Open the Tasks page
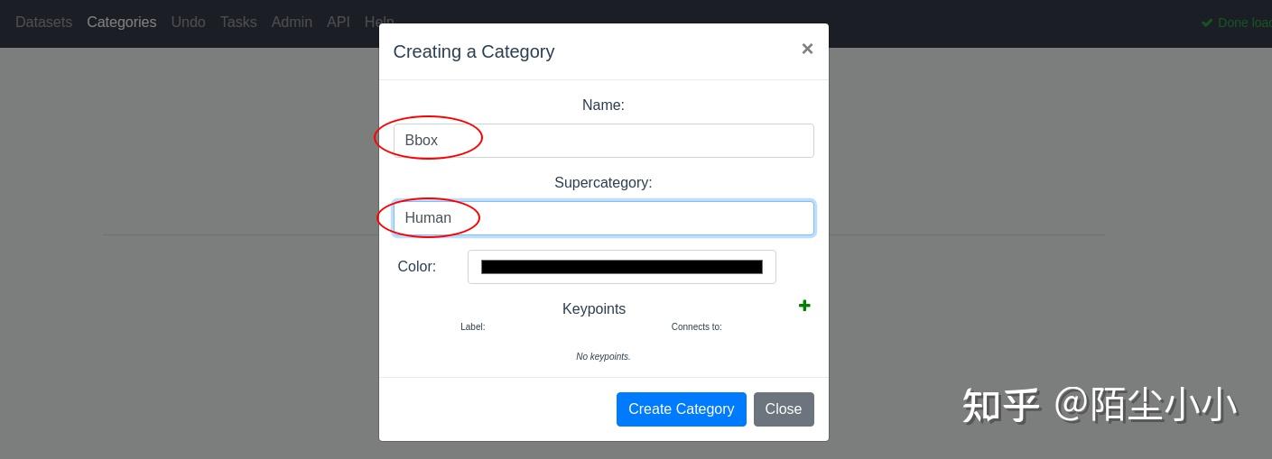Viewport: 1272px width, 459px height. point(238,22)
